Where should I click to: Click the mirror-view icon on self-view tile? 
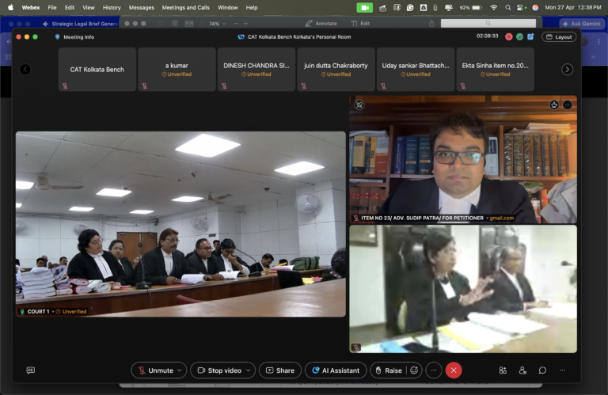(x=359, y=104)
